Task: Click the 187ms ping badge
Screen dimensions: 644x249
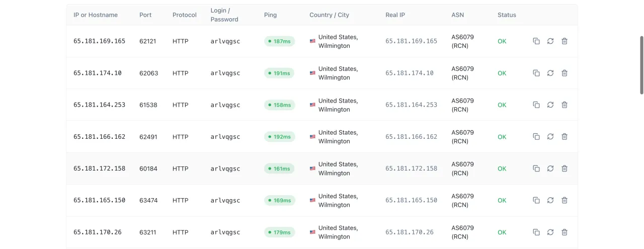Action: [280, 41]
